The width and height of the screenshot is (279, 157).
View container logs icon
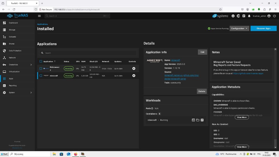pos(202,120)
